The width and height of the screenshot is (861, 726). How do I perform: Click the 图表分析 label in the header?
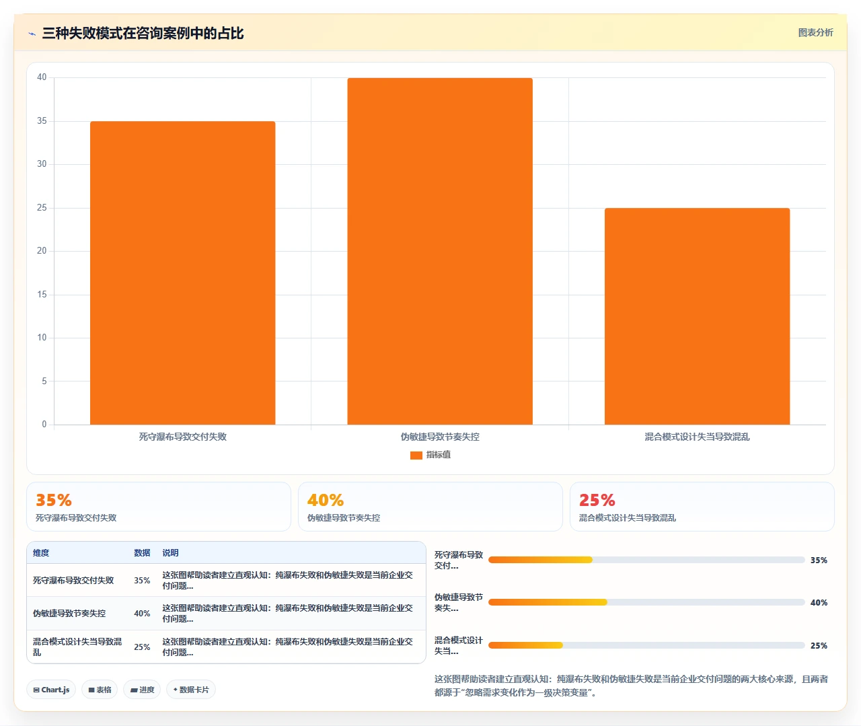[x=815, y=32]
